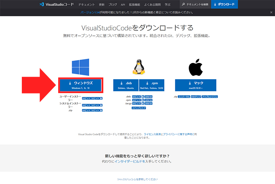Image resolution: width=275 pixels, height=184 pixels.
Task: Click the Apple logo image
Action: click(196, 67)
